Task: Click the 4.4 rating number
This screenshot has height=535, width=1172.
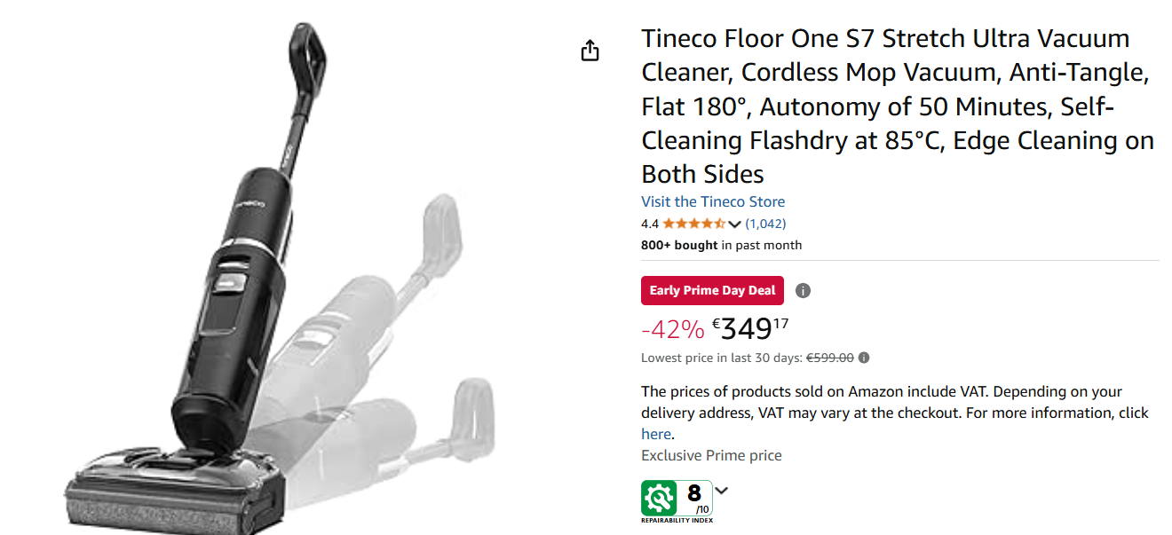Action: (x=650, y=224)
